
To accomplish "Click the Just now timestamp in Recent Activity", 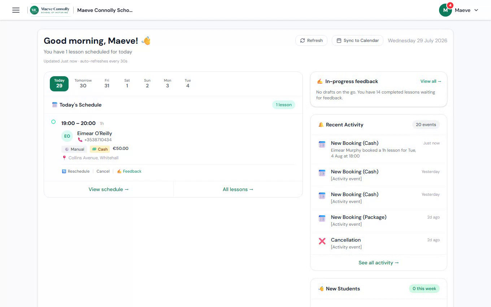I will (x=431, y=143).
